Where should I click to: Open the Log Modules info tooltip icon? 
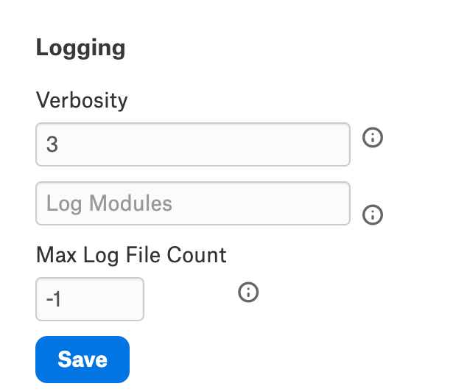pos(372,214)
